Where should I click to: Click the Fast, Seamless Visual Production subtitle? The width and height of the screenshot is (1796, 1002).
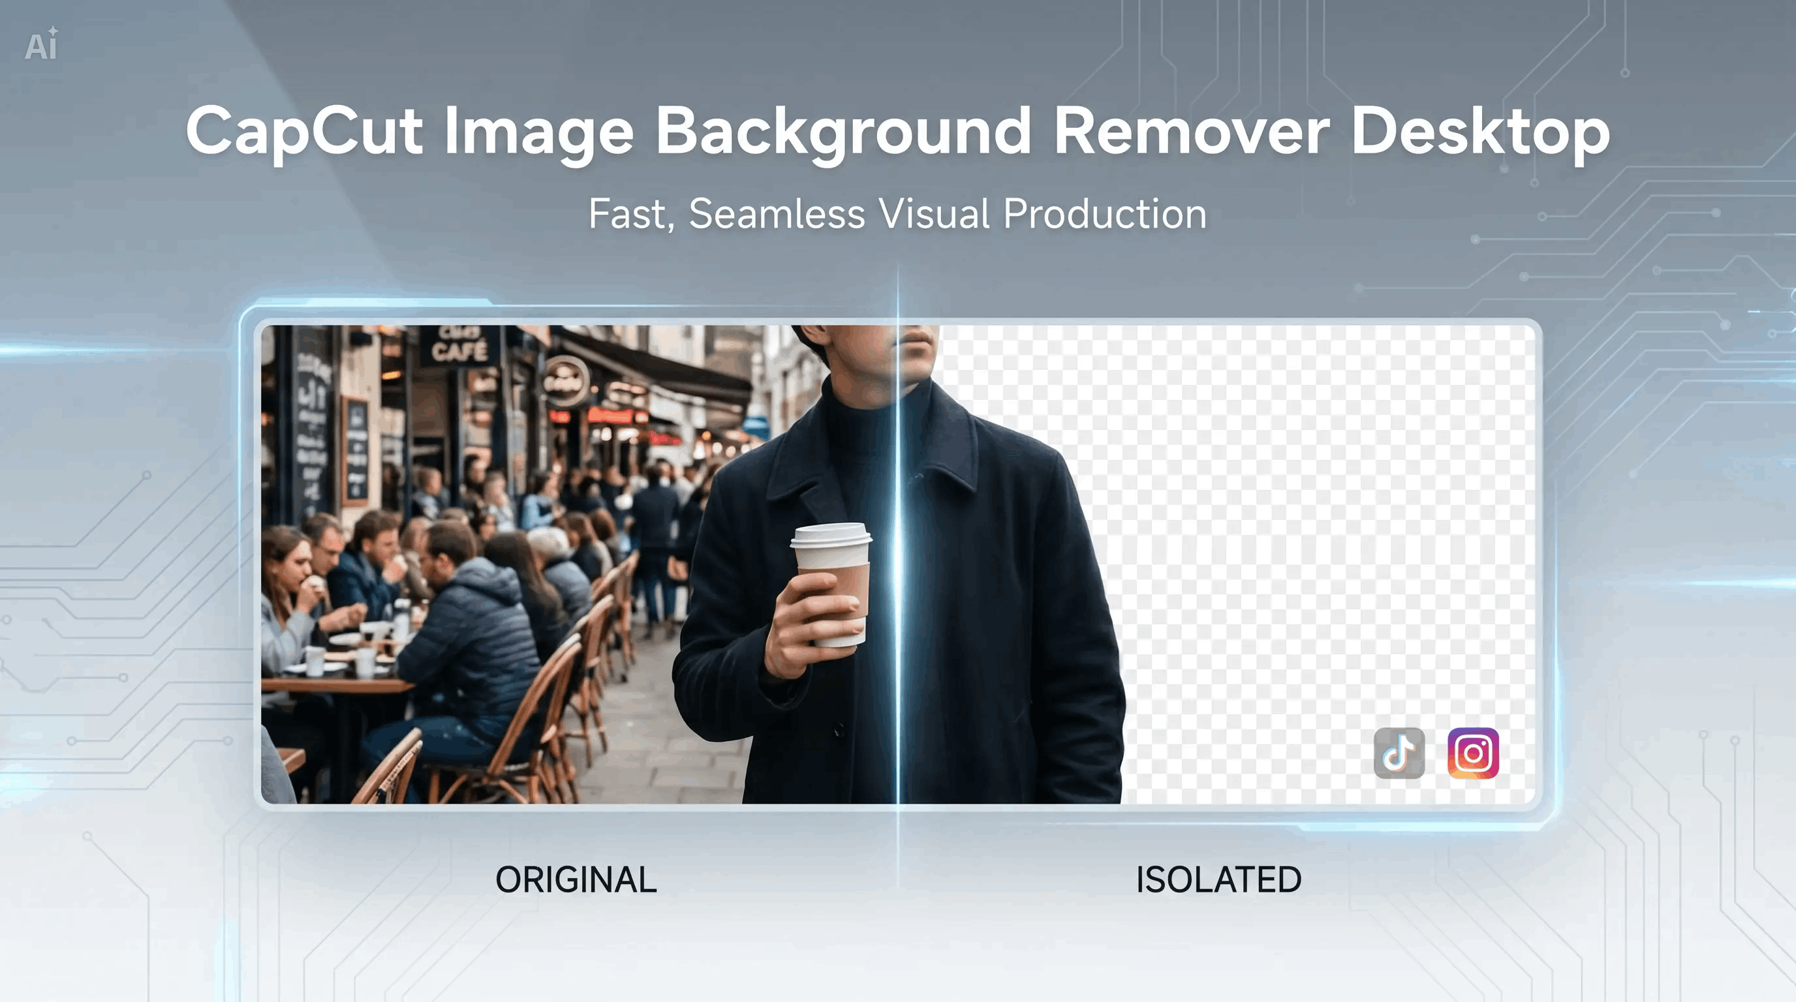click(897, 213)
